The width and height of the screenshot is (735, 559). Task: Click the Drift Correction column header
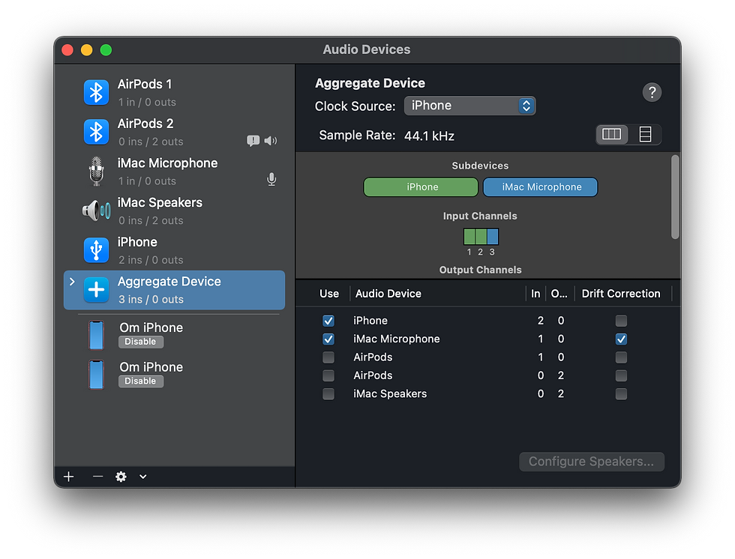[621, 294]
